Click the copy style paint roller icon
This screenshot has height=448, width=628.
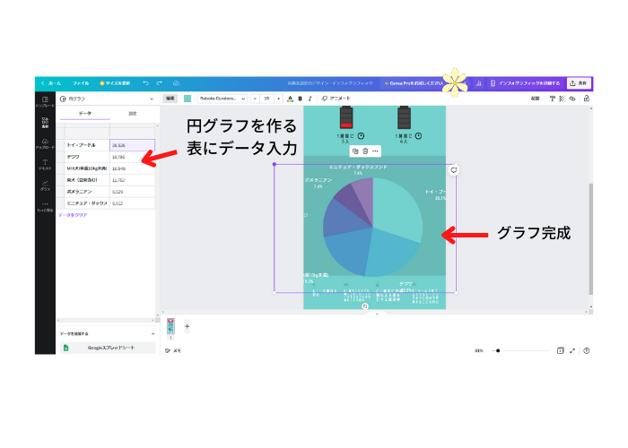click(553, 99)
